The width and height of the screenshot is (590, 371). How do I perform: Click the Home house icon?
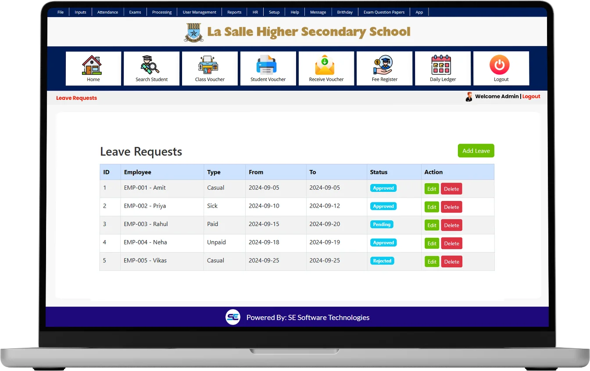tap(93, 65)
